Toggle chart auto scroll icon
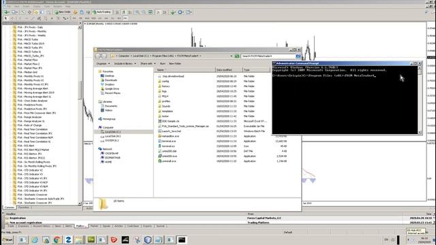The image size is (436, 245). [158, 12]
